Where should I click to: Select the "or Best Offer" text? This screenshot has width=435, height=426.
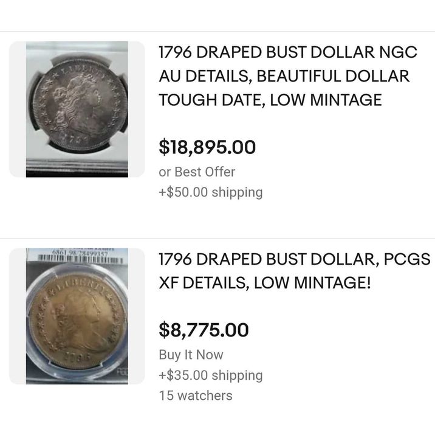tap(197, 172)
